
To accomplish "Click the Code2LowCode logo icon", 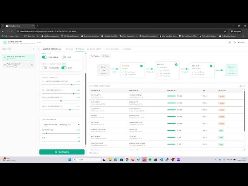I will (5, 42).
